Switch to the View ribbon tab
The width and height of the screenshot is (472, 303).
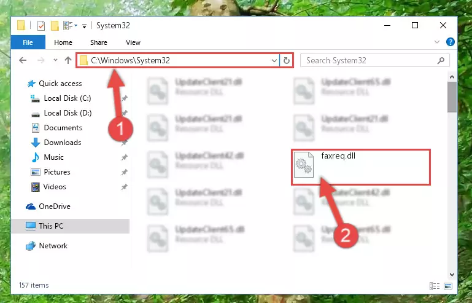coord(133,42)
